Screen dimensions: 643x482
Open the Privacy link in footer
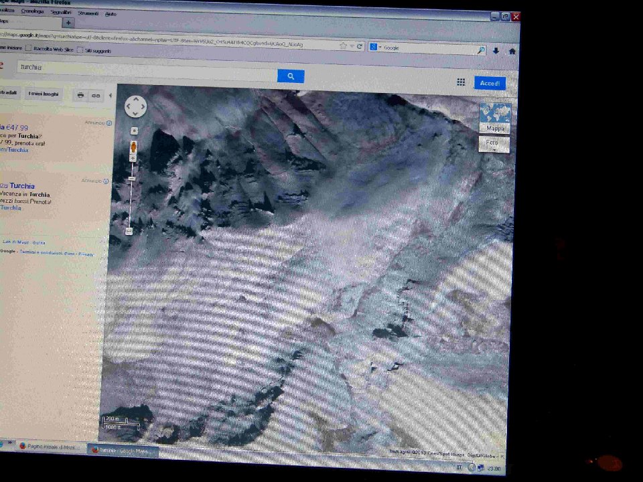(x=86, y=254)
